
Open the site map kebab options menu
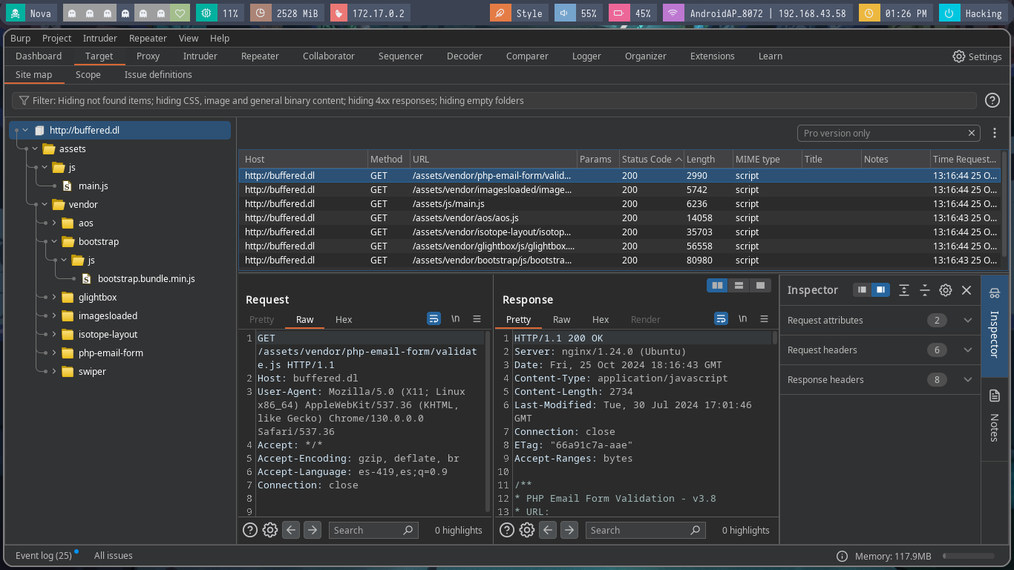pyautogui.click(x=995, y=134)
